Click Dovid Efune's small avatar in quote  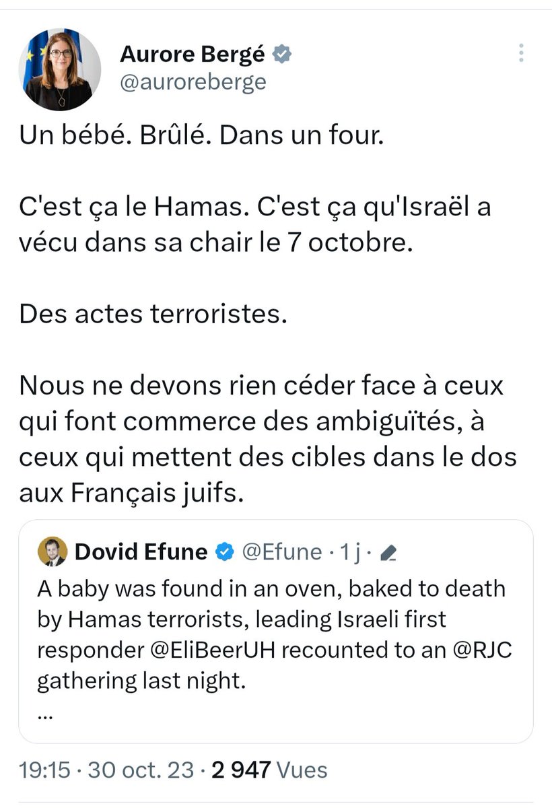click(x=53, y=552)
